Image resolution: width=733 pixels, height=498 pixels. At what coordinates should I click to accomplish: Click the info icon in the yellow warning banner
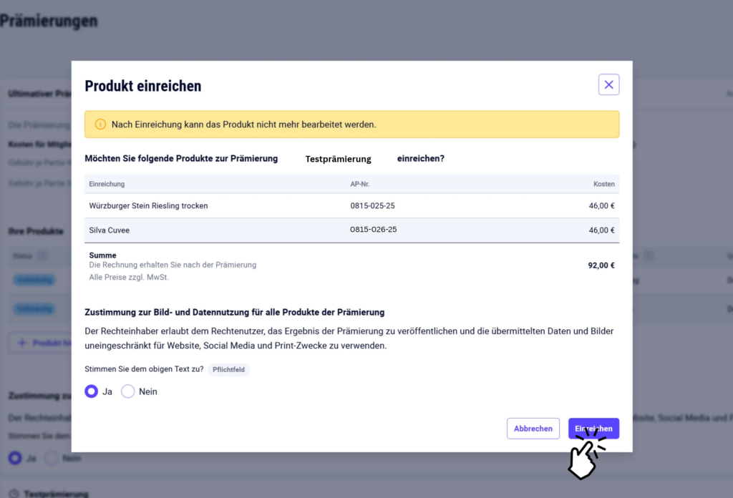100,125
